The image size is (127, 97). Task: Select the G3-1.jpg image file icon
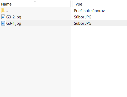coord(3,23)
